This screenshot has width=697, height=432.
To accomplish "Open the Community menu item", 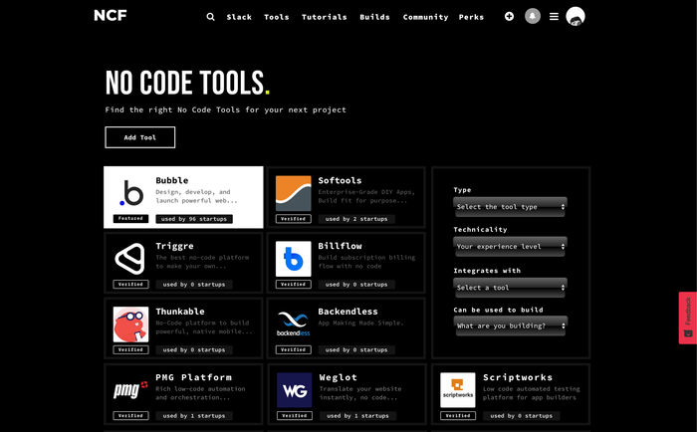I will tap(425, 17).
